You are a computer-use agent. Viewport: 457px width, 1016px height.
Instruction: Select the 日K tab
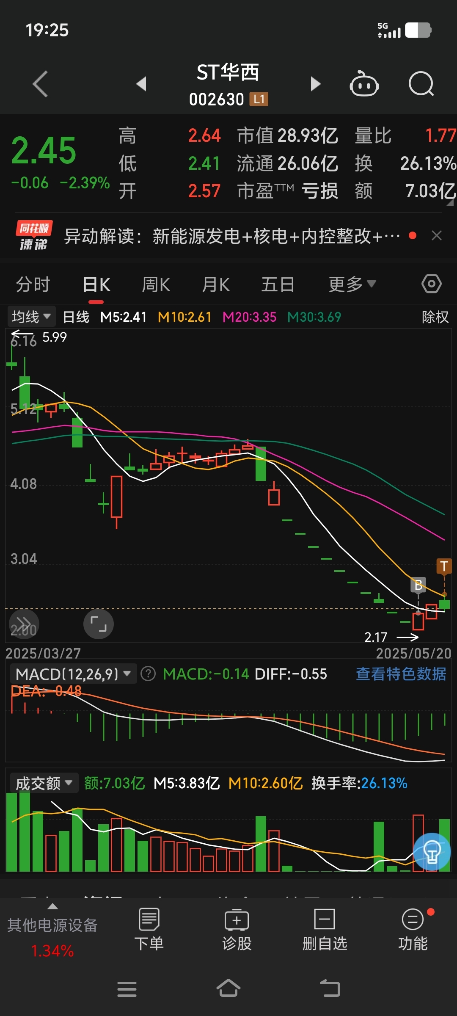click(96, 284)
